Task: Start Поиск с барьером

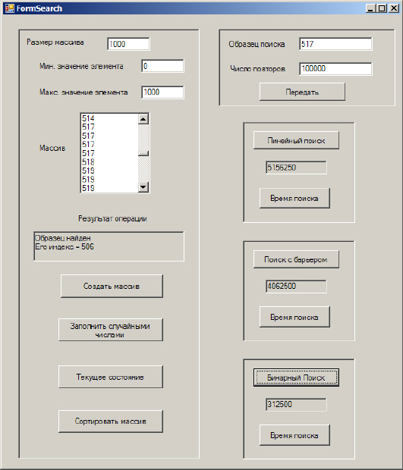Action: (296, 259)
